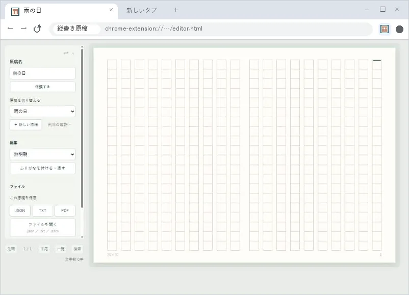The height and width of the screenshot is (295, 409).
Task: Switch to the 新しいタブ tab
Action: click(x=142, y=10)
